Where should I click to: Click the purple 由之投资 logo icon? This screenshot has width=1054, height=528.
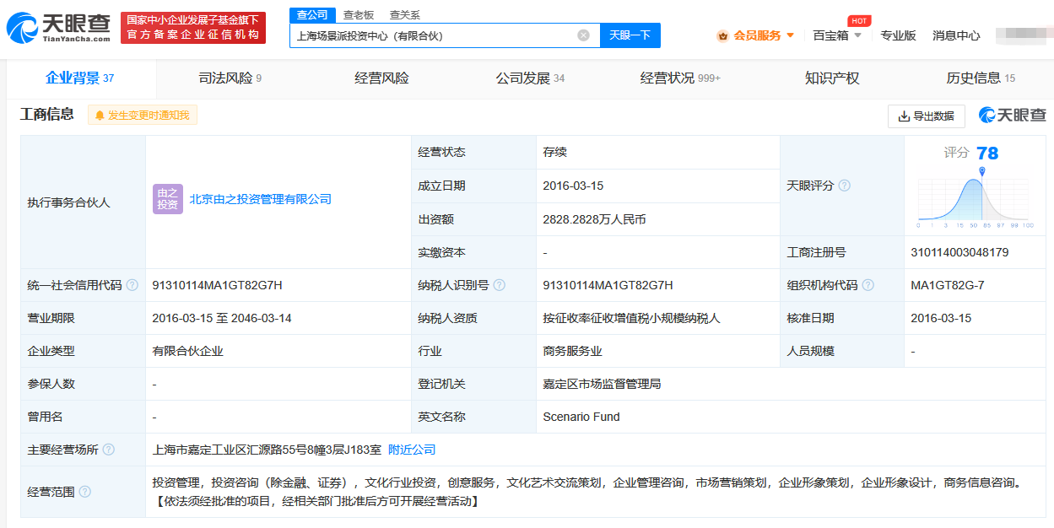pyautogui.click(x=167, y=199)
